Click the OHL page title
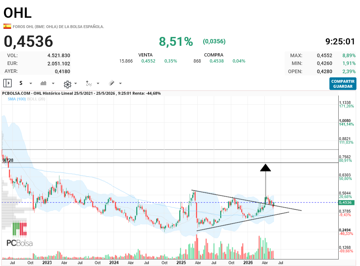This screenshot has height=266, width=360. (x=17, y=13)
